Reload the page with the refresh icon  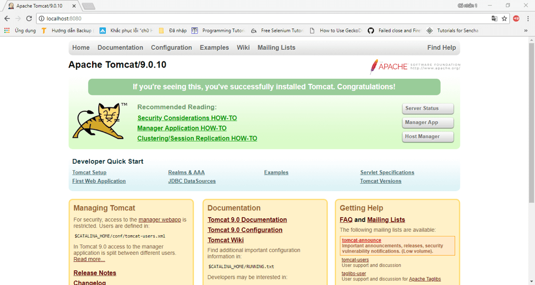[29, 19]
